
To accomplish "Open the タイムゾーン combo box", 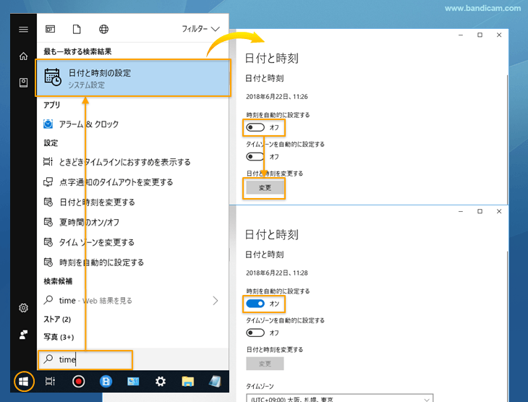I will 338,398.
